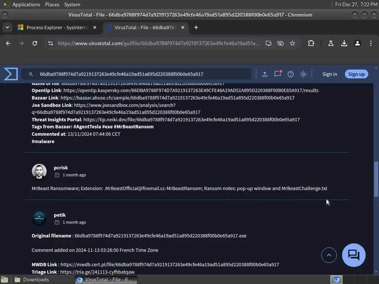Open the System menu
Viewport: 379px width, 284px height.
[72, 4]
